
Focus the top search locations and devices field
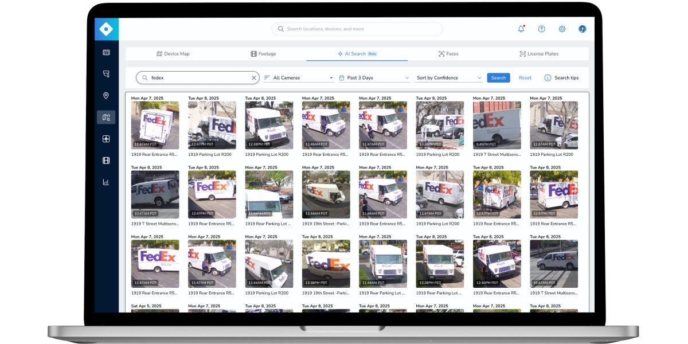pyautogui.click(x=357, y=29)
